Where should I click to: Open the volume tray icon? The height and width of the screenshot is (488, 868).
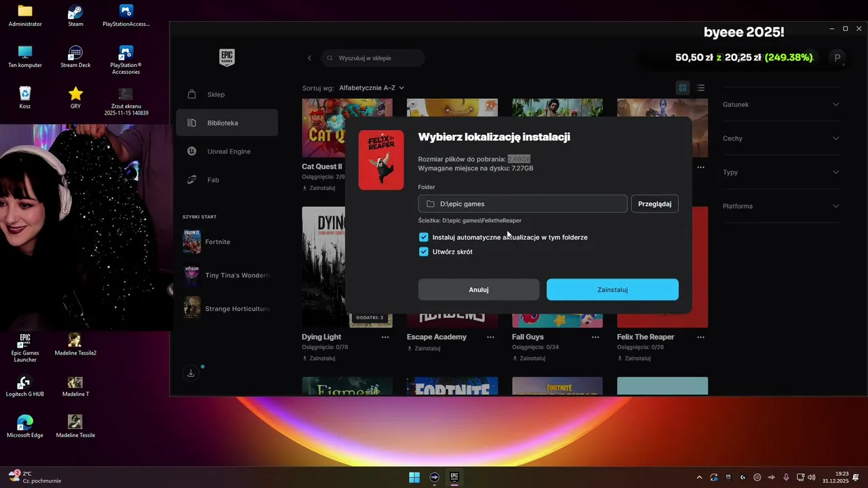[812, 477]
